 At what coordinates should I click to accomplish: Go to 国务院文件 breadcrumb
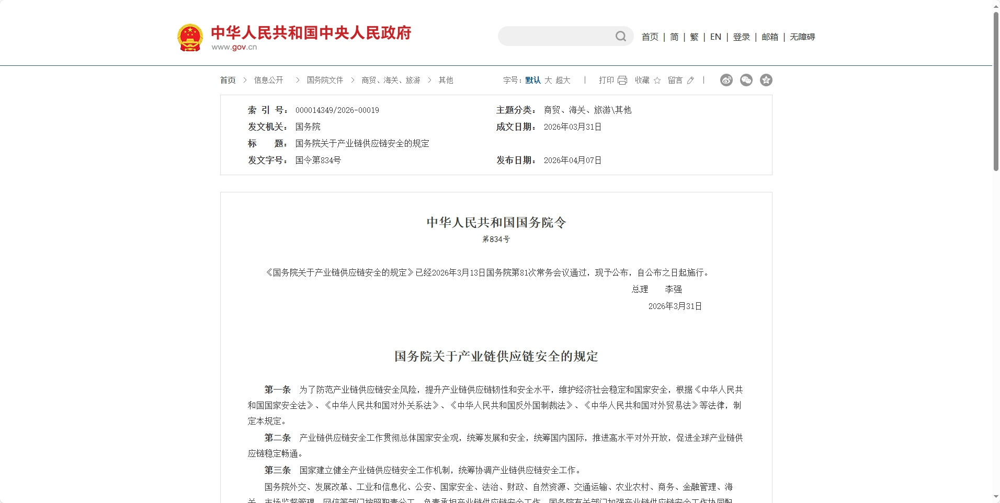click(x=325, y=80)
